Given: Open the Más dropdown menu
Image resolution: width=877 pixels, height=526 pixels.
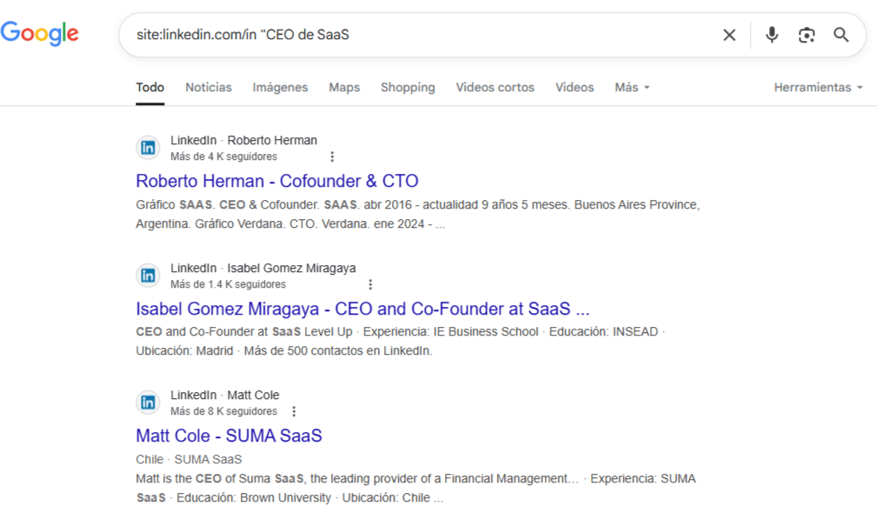Looking at the screenshot, I should tap(631, 87).
